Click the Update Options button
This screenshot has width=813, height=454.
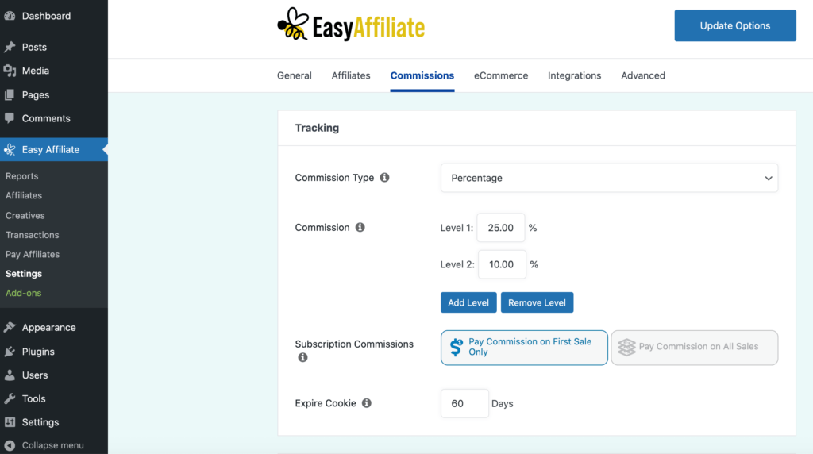pyautogui.click(x=735, y=25)
